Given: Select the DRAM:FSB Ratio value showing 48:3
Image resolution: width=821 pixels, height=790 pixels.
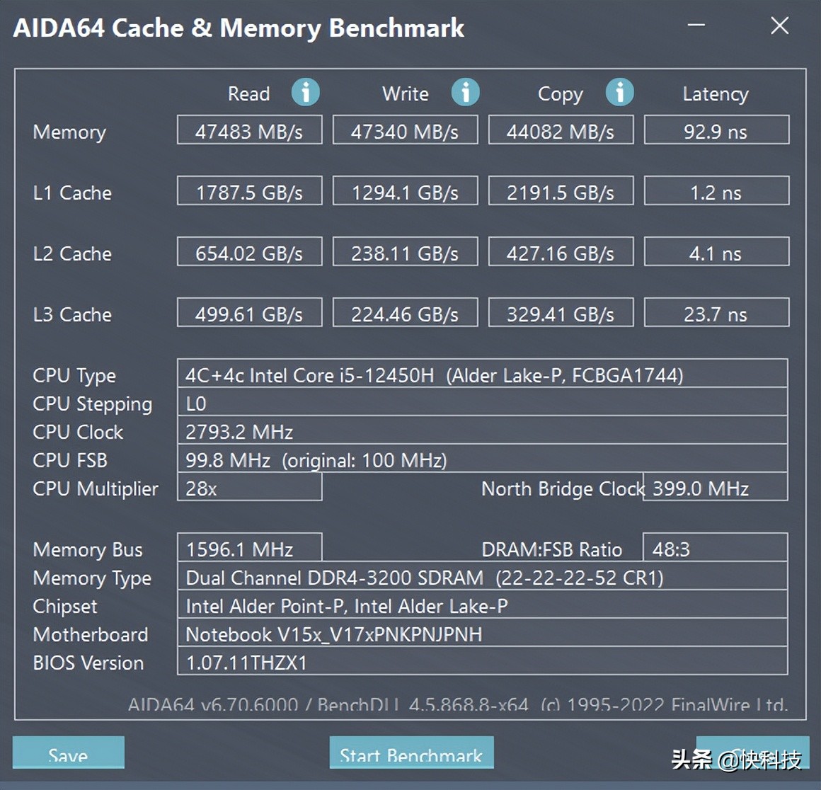Looking at the screenshot, I should coord(715,548).
